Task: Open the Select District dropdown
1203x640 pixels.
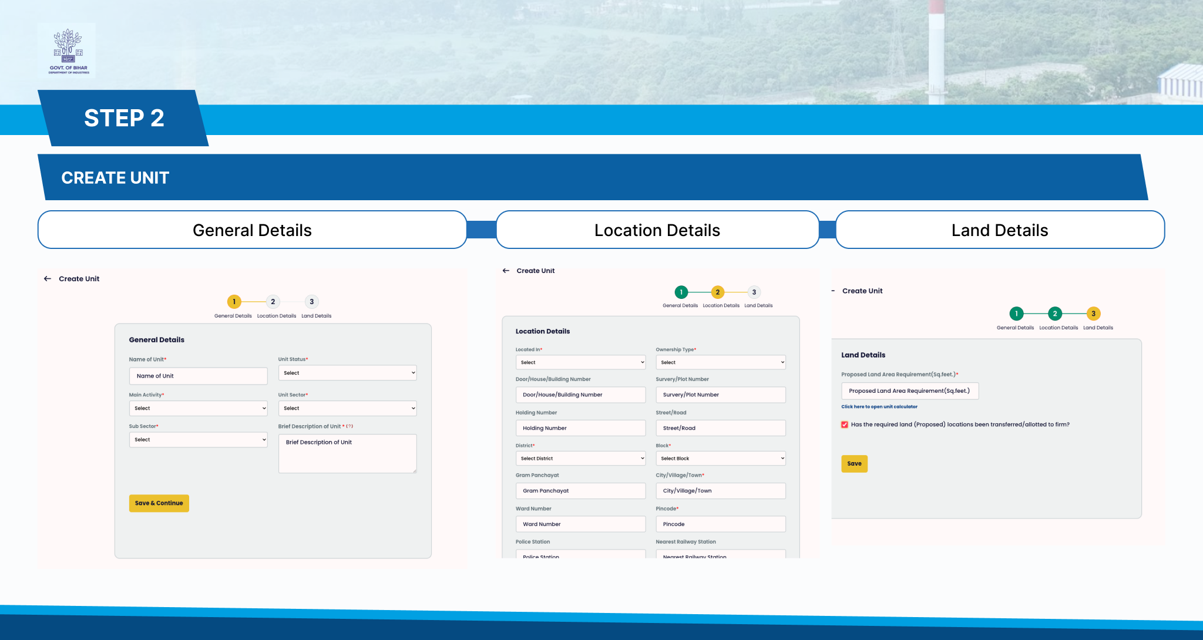Action: (580, 459)
